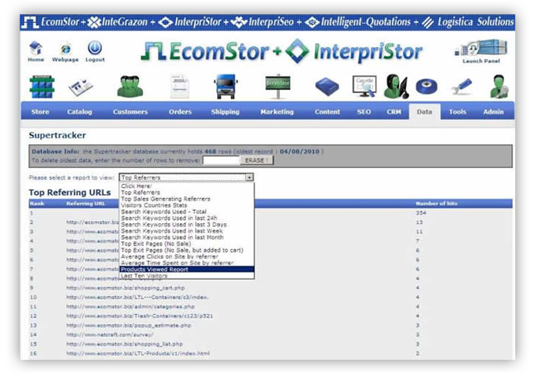
Task: Click the rows-to-remove input field
Action: (x=221, y=160)
